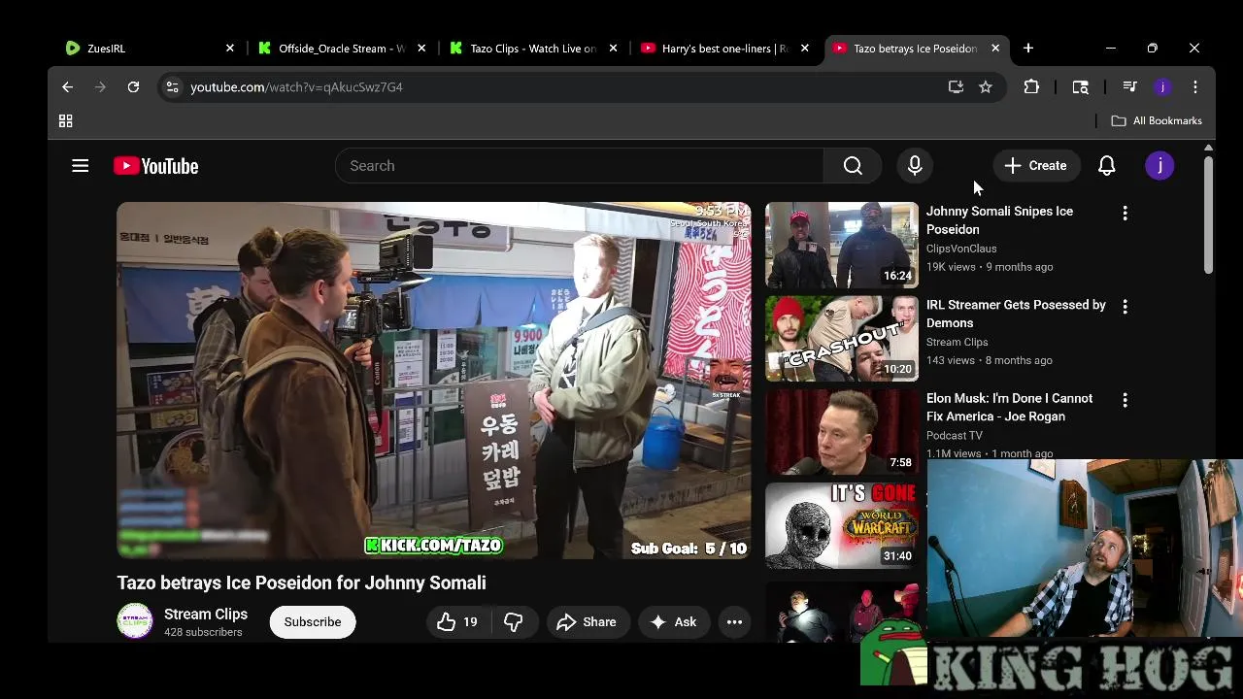The image size is (1243, 699).
Task: Open World of Warcraft It's Gone thumbnail
Action: [x=842, y=525]
